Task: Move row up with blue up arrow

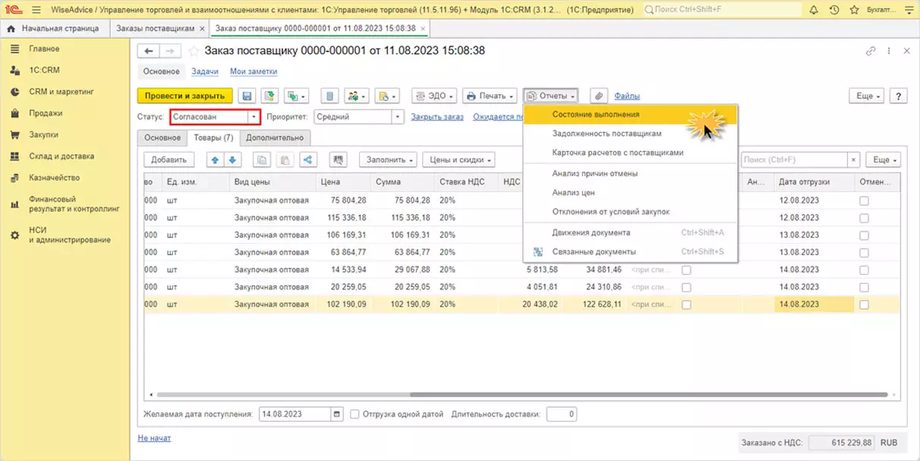Action: point(215,160)
